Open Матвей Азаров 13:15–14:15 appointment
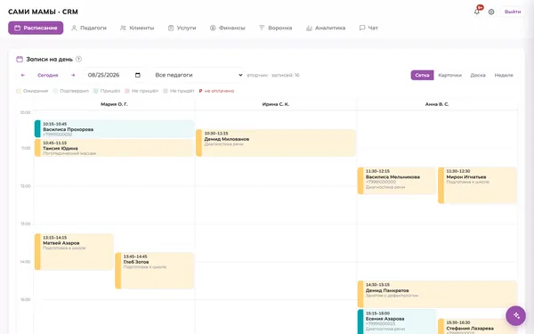Screen dimensions: 534x334 point(74,252)
